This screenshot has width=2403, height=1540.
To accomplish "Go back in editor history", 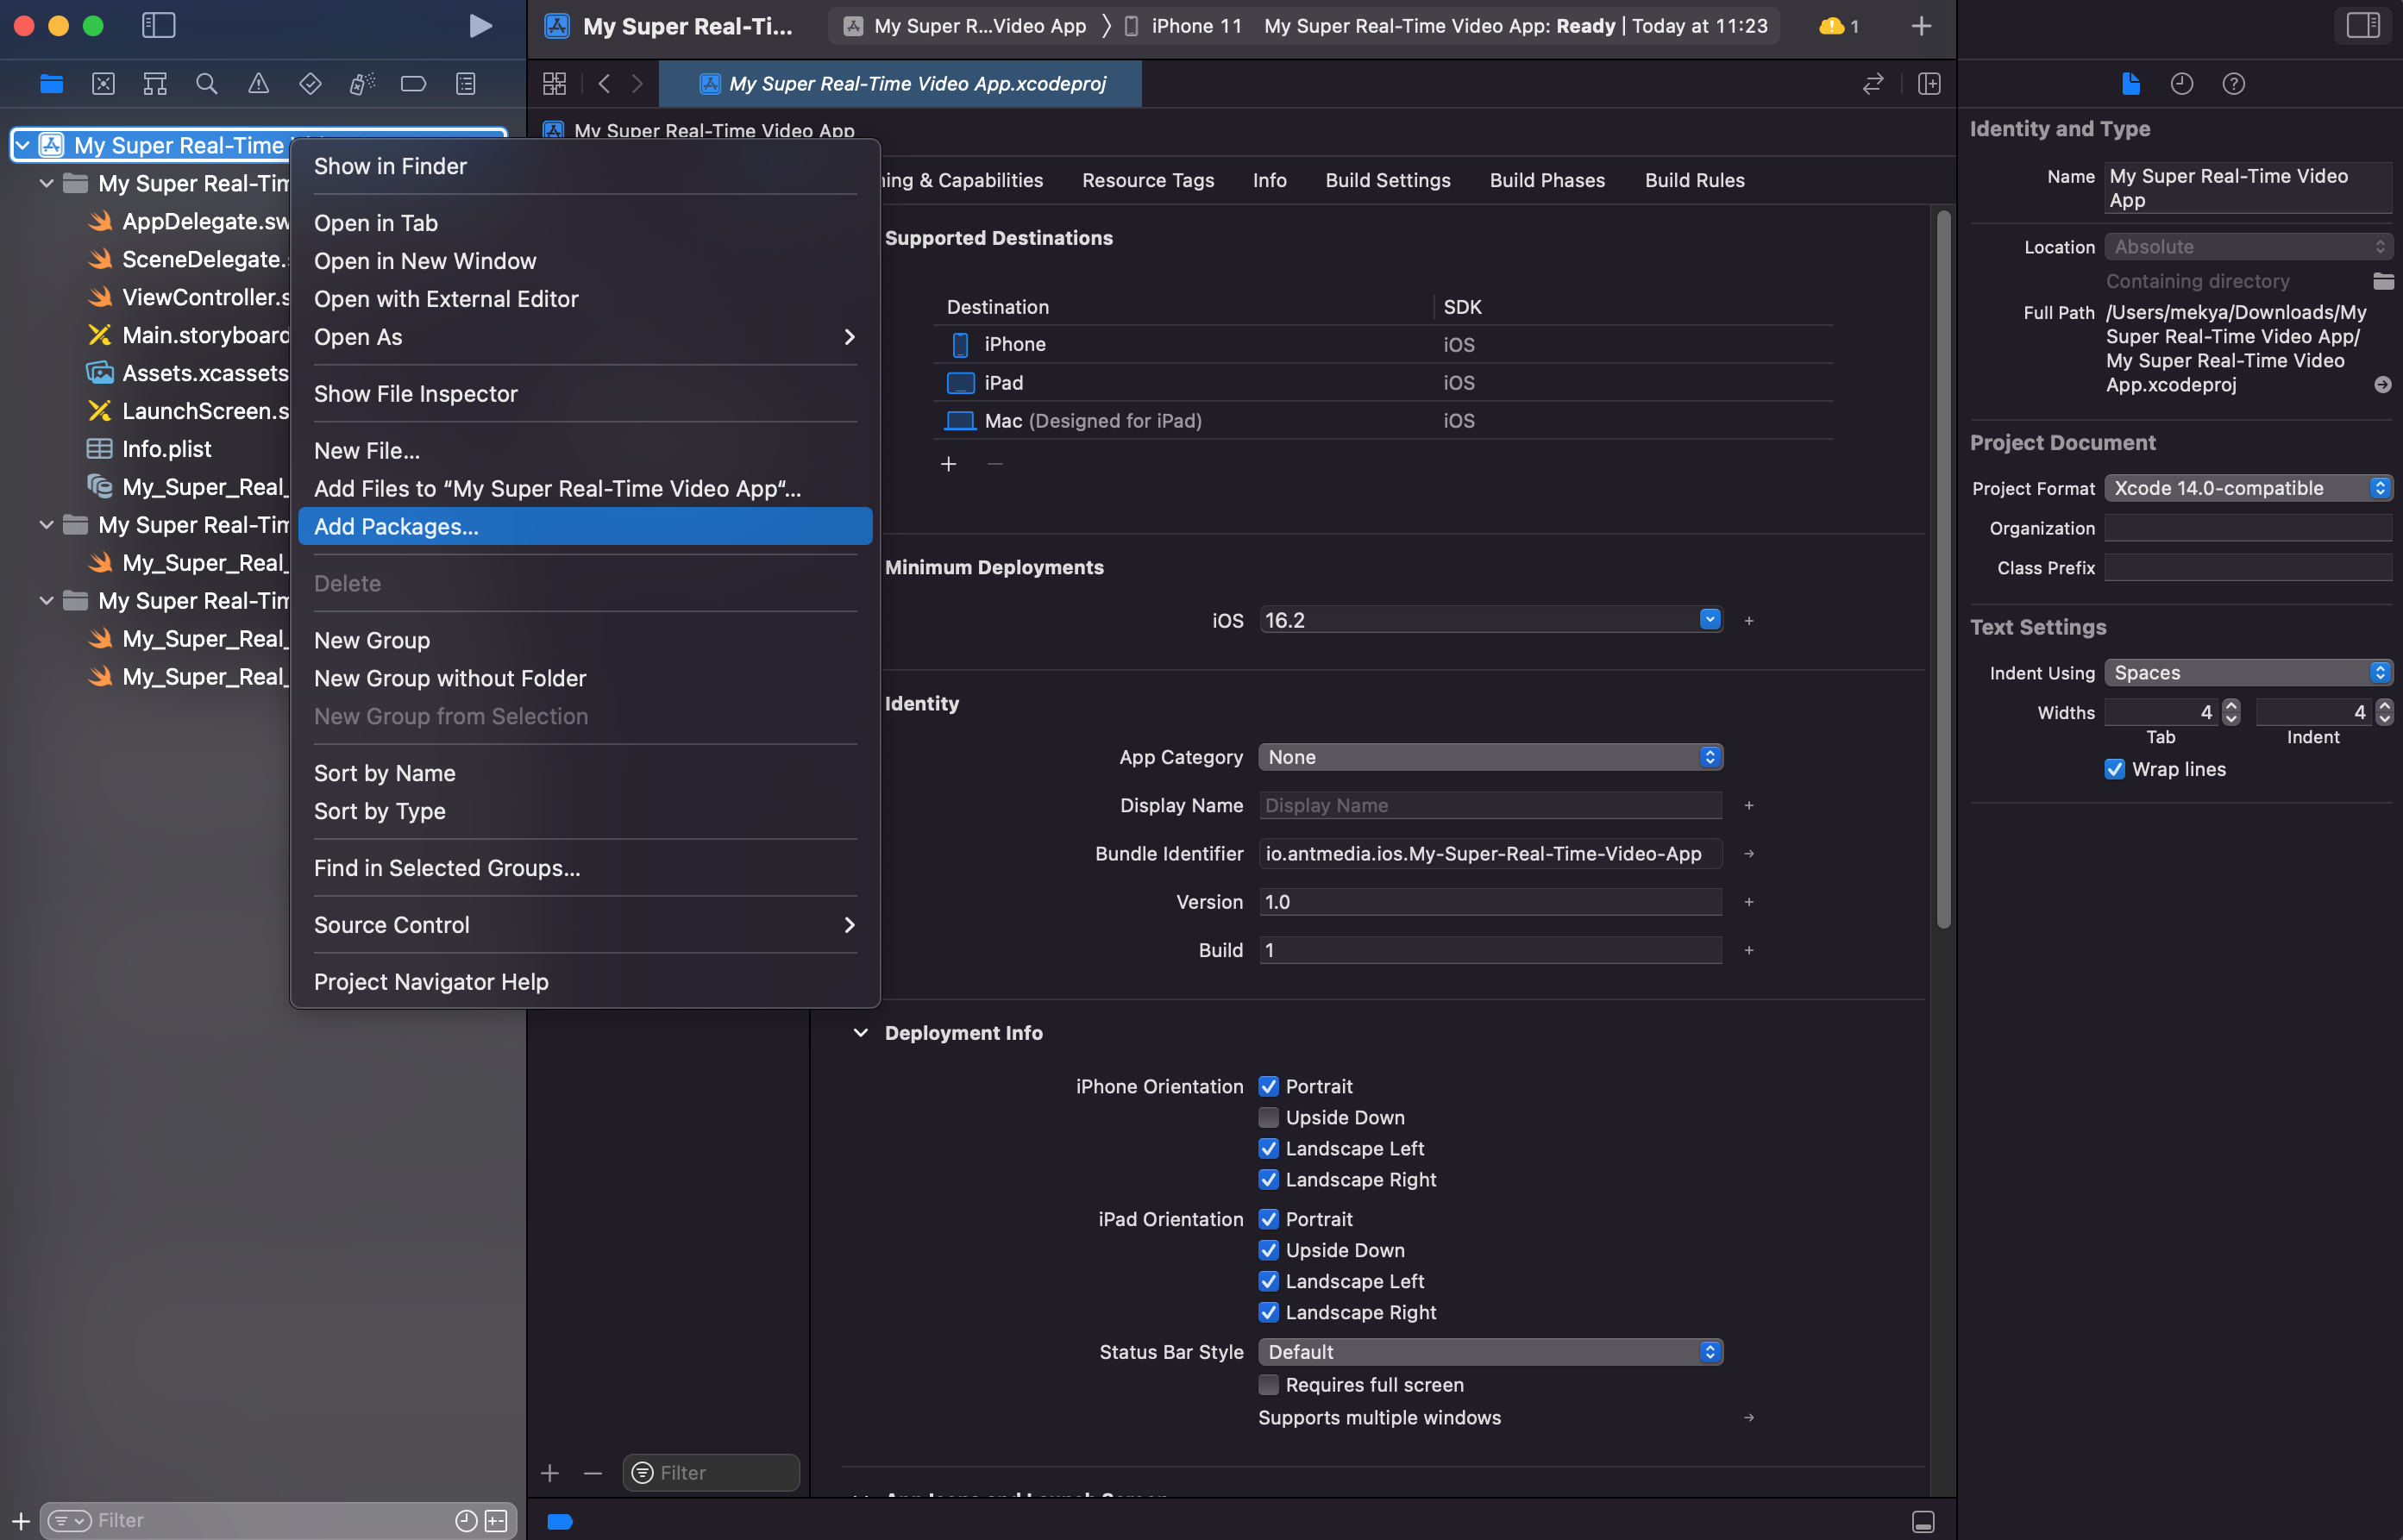I will tap(603, 84).
